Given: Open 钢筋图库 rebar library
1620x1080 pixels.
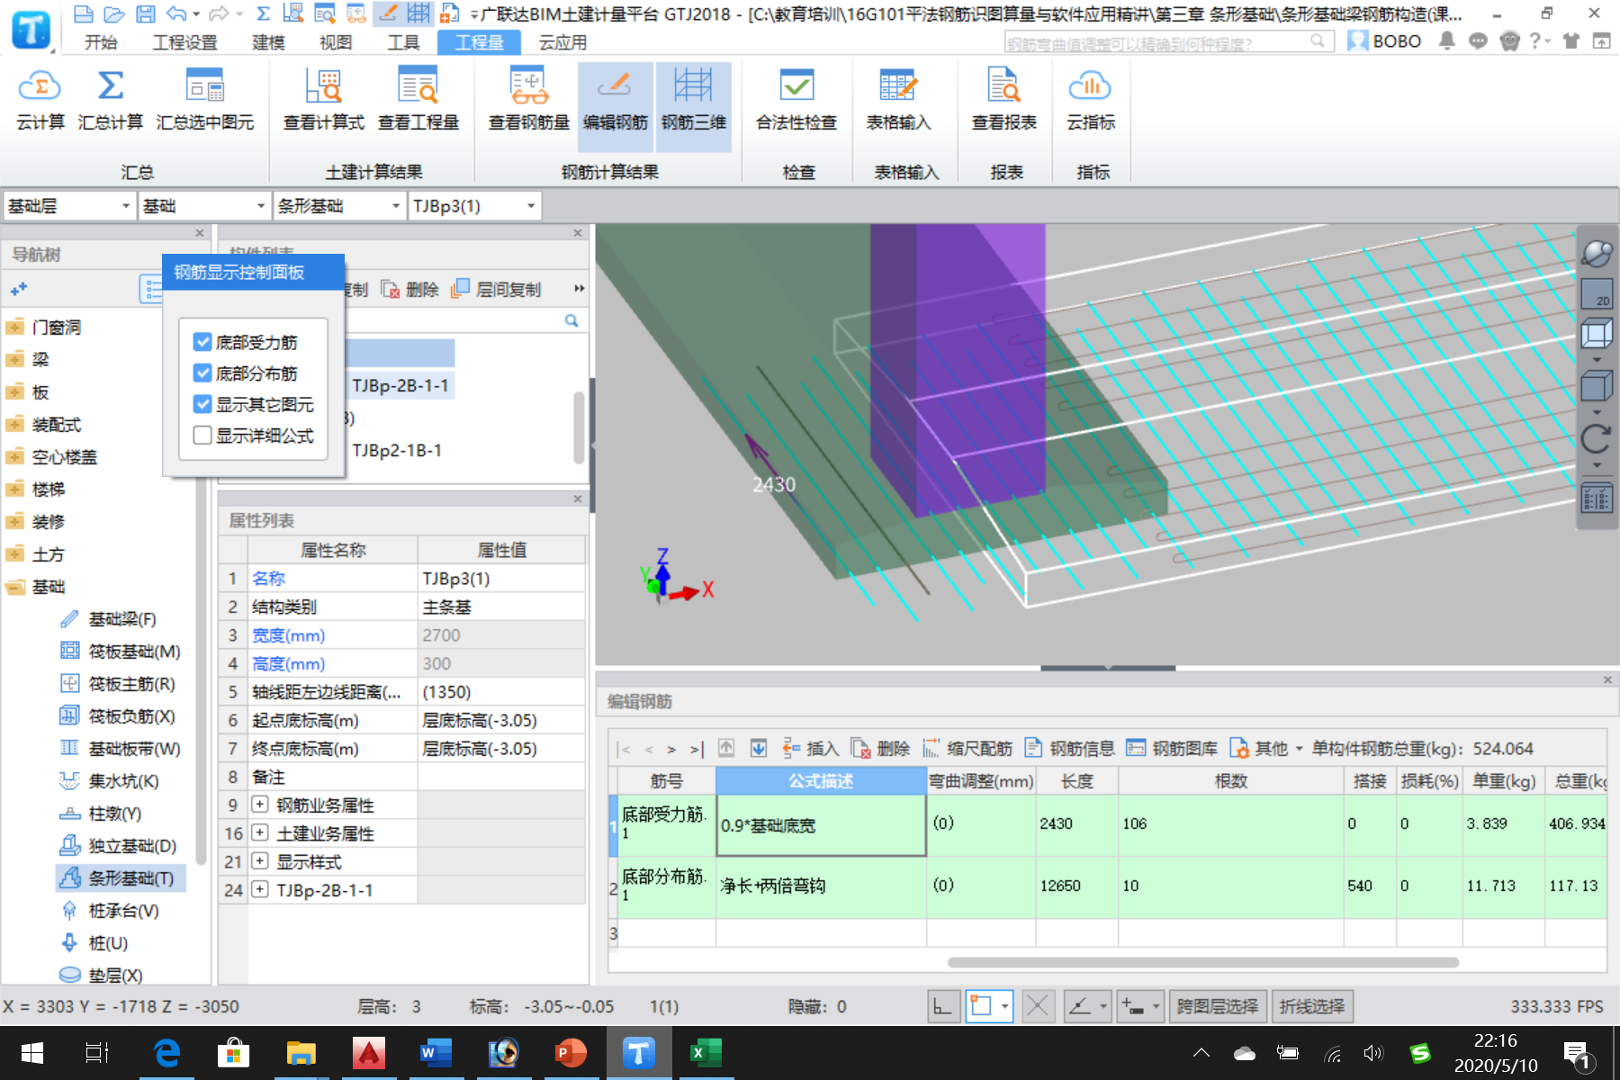Looking at the screenshot, I should pyautogui.click(x=1172, y=749).
